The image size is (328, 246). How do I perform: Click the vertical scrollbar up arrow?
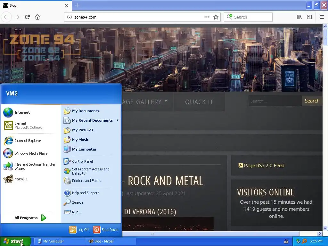[325, 26]
